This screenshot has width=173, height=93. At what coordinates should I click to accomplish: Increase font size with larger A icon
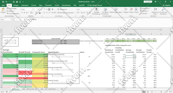tap(39, 9)
